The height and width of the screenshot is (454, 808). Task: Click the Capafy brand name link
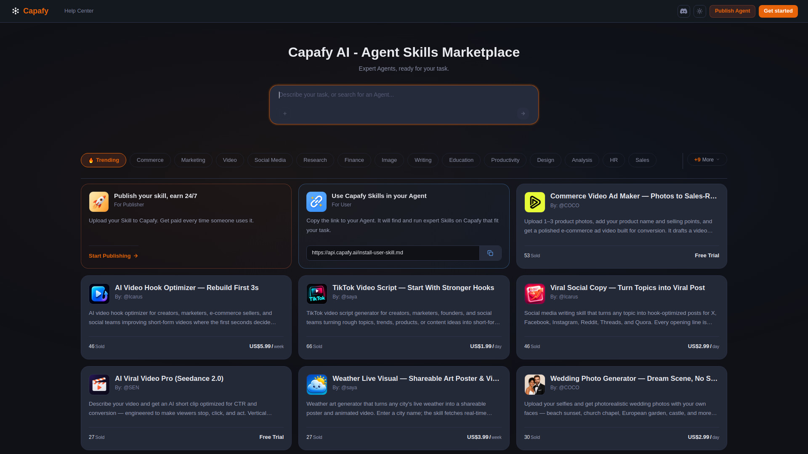(x=36, y=11)
